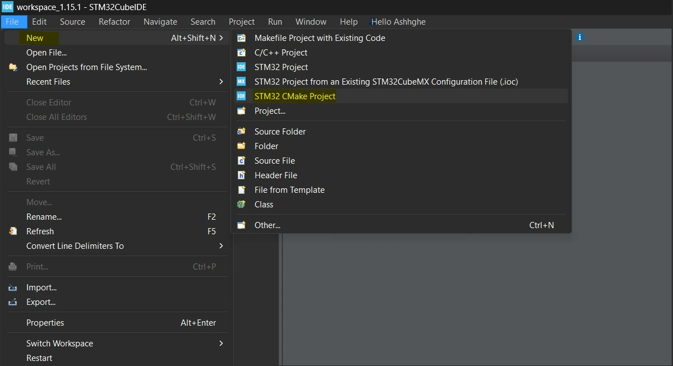Expand the New submenu arrow
The height and width of the screenshot is (366, 673).
coord(221,38)
